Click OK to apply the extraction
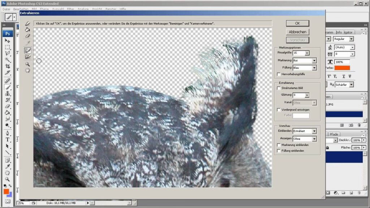 [x=297, y=23]
